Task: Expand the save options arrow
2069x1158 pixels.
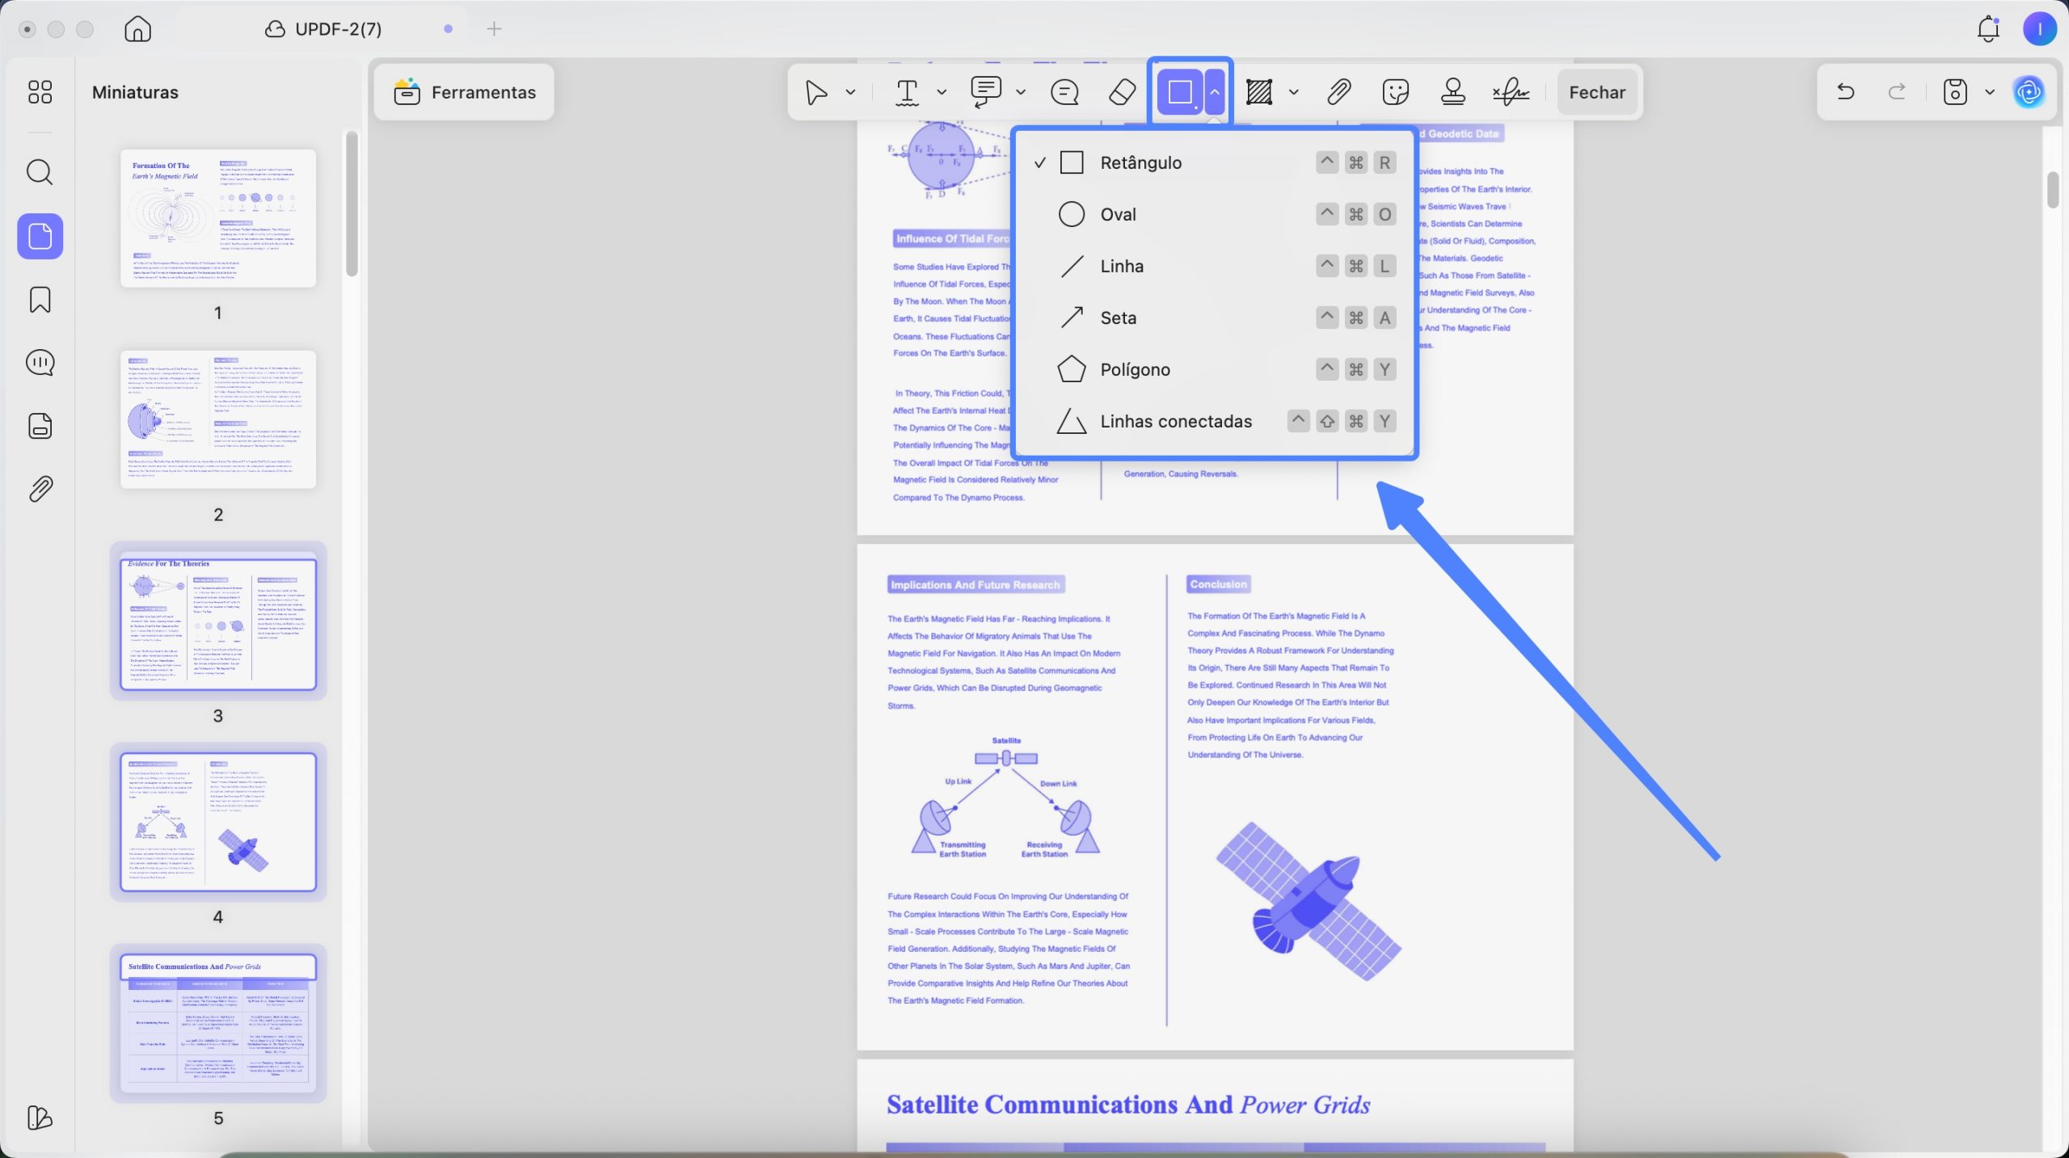Action: tap(1990, 92)
